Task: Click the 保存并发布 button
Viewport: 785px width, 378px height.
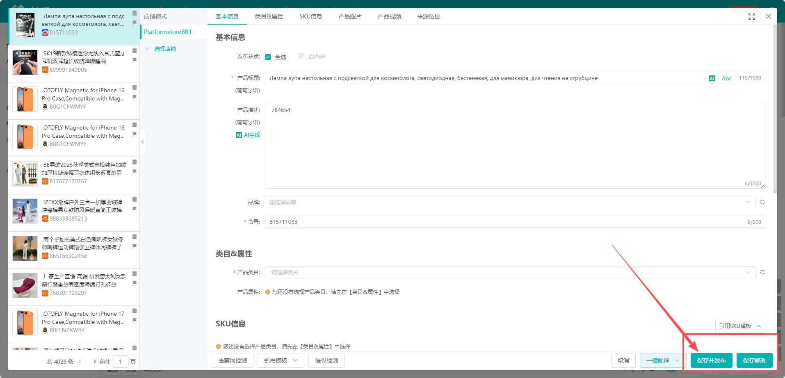Action: [x=711, y=360]
